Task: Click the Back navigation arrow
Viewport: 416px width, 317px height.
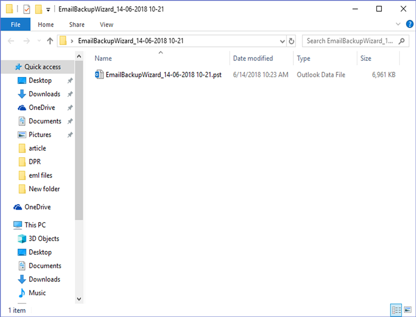Action: coord(11,41)
